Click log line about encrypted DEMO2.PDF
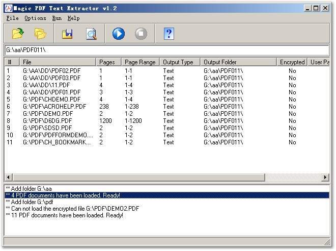Viewport: 336px width, 251px height. [72, 209]
